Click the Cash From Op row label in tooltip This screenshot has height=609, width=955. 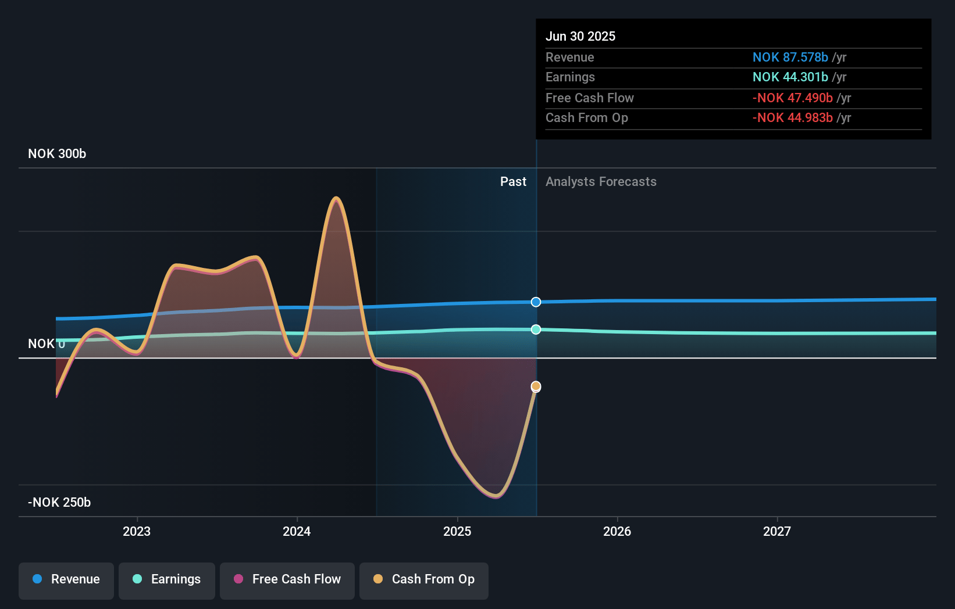click(x=587, y=117)
